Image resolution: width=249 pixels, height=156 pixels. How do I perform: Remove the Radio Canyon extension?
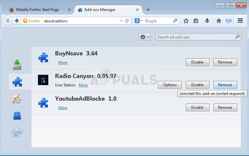(x=225, y=85)
